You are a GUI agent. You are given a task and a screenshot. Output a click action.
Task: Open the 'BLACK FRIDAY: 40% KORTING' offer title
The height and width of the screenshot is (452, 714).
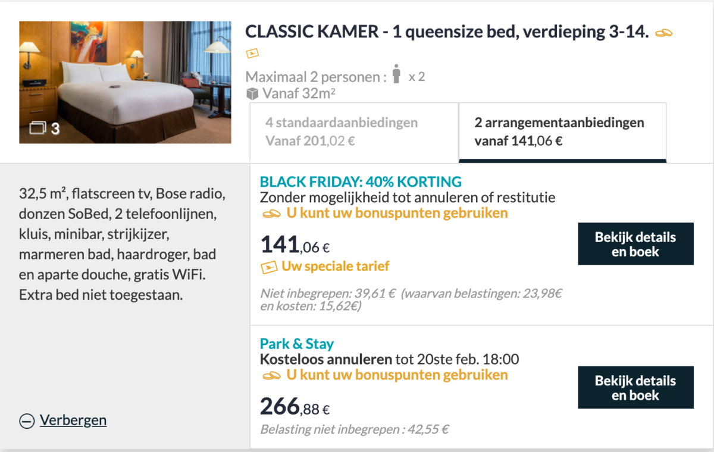point(361,182)
